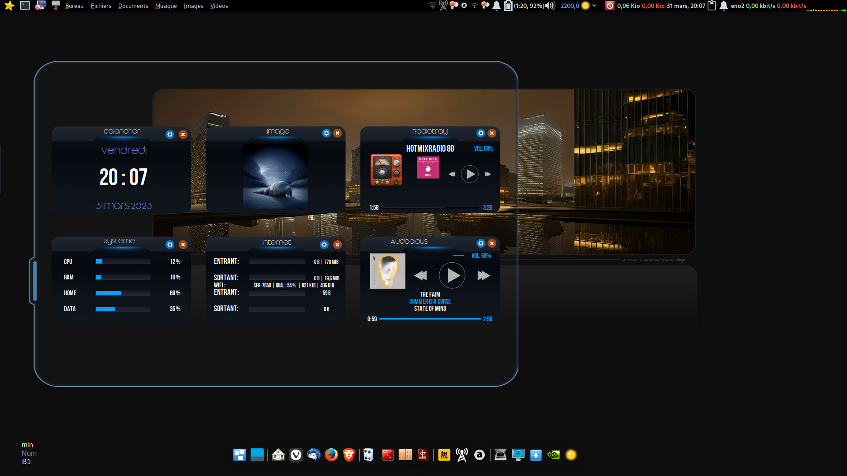
Task: Open the Documents menu in top panel
Action: (133, 6)
